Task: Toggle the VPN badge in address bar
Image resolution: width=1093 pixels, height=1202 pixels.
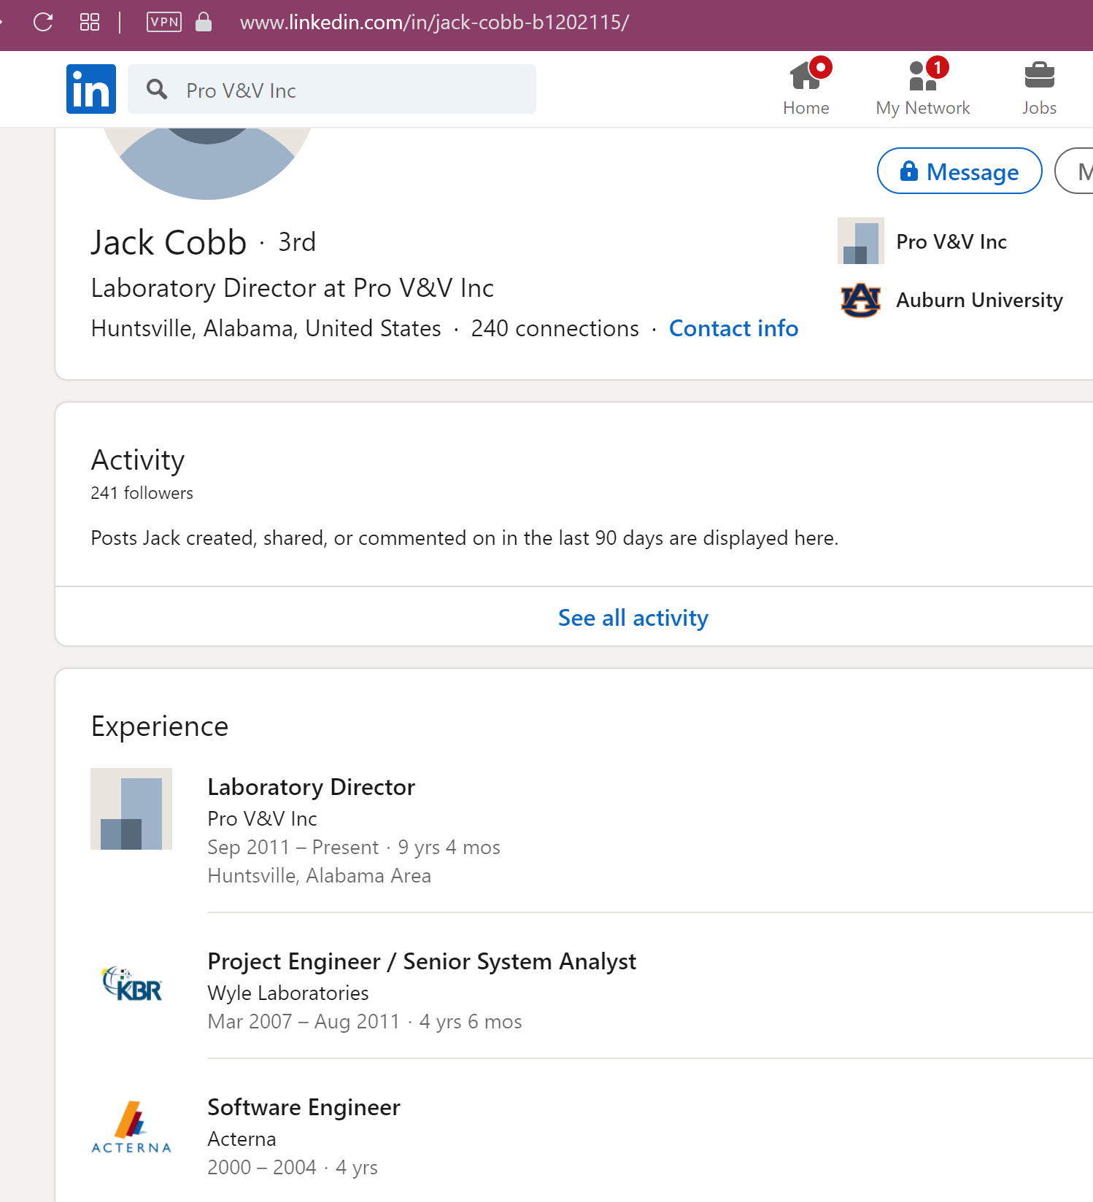Action: click(x=164, y=22)
